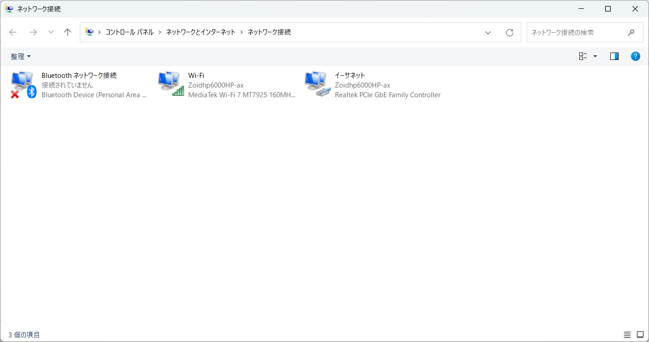Select the Bluetooth network connection icon
Viewport: 649px width, 342px height.
[x=23, y=84]
